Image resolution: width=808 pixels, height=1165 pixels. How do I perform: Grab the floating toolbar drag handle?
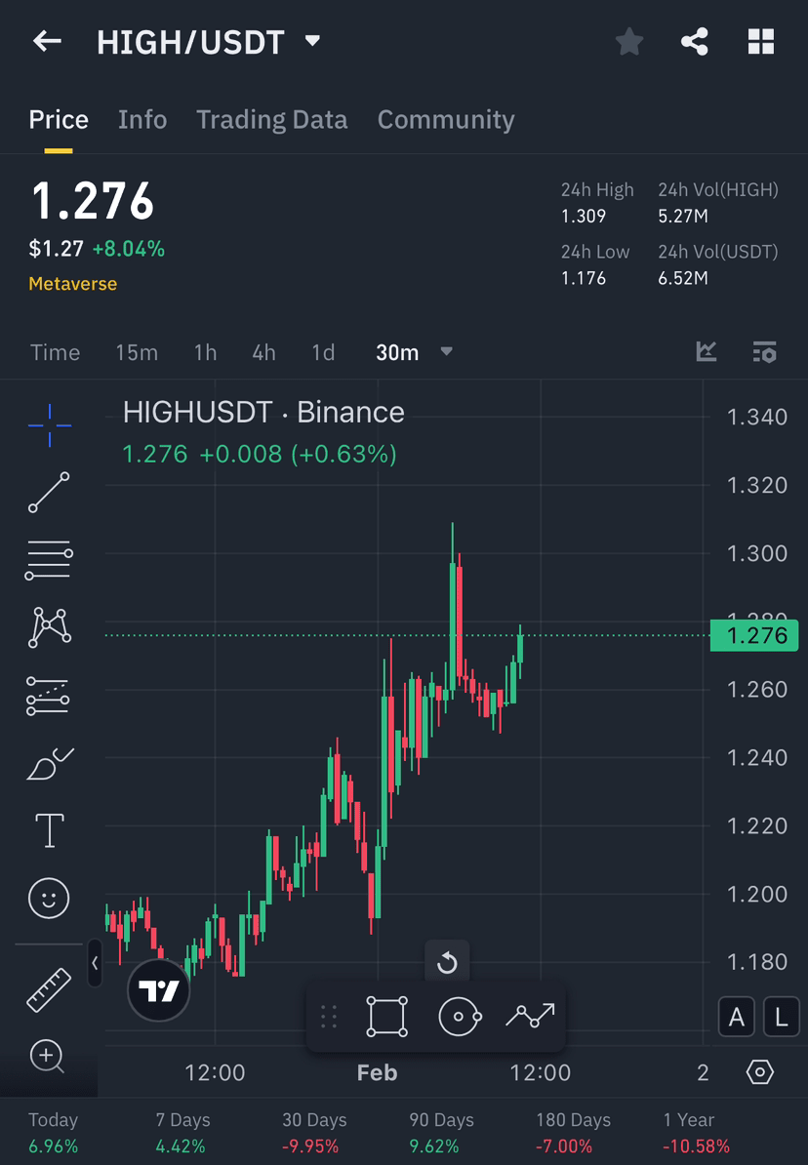tap(329, 1016)
